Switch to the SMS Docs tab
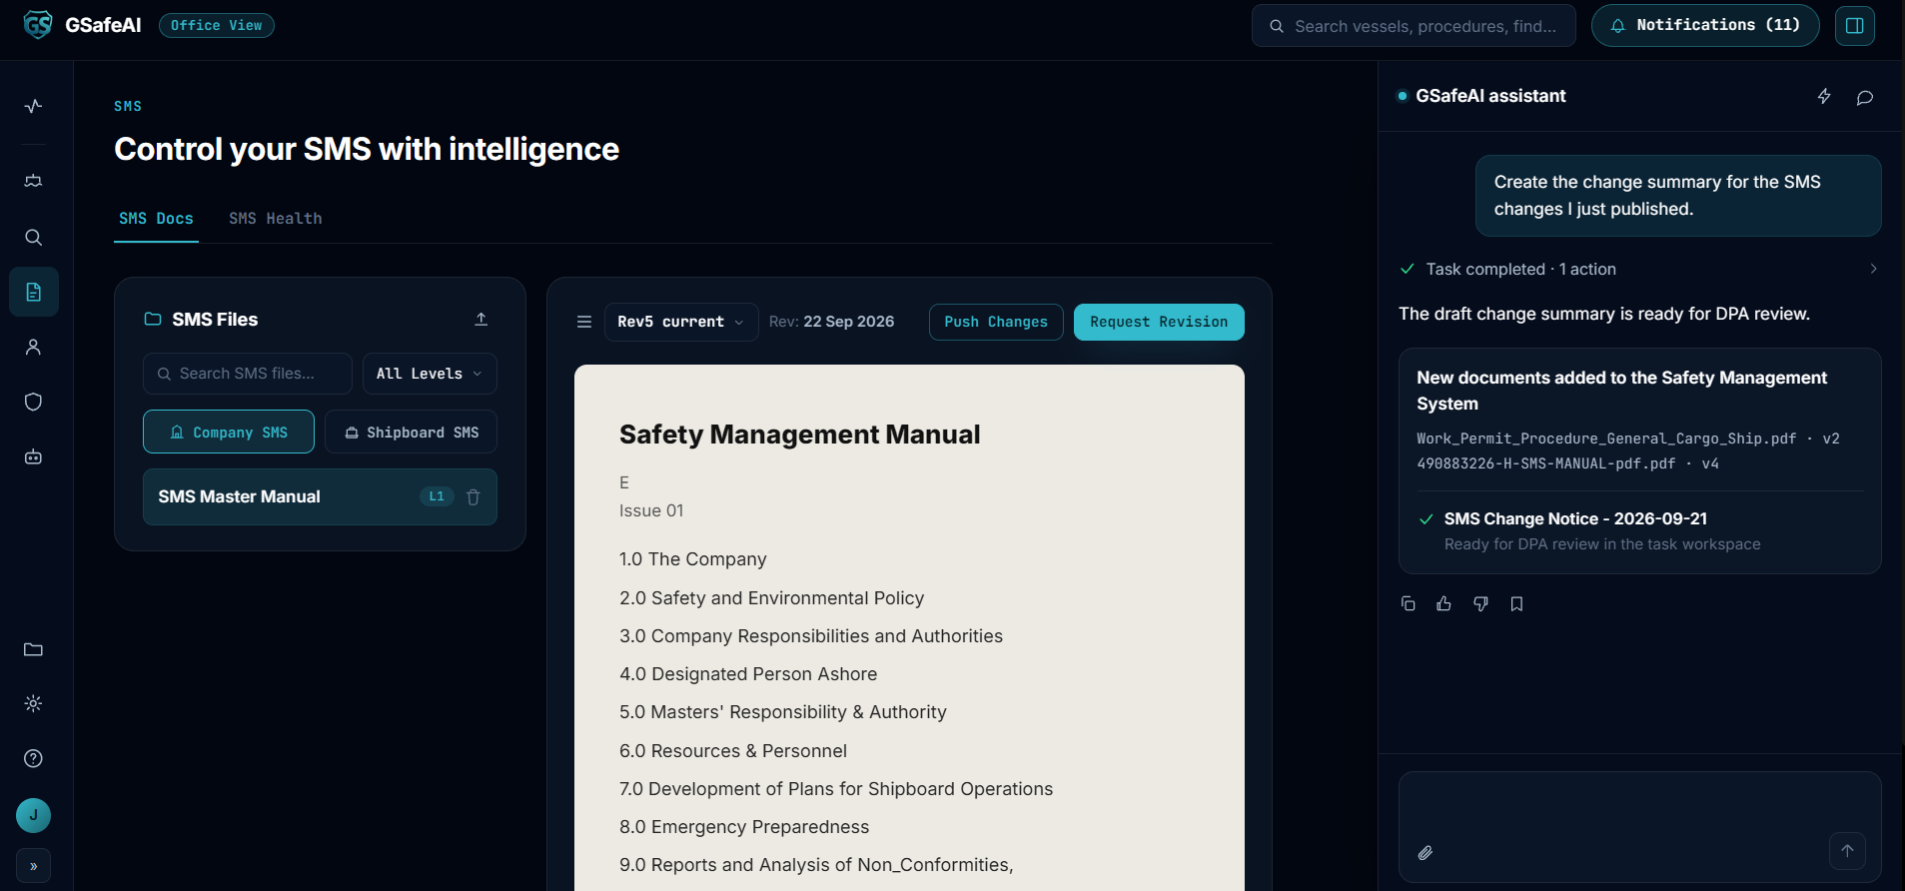The image size is (1905, 891). point(156,219)
